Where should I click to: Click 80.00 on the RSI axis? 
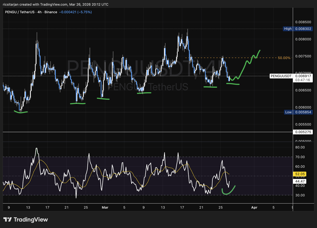click(300, 147)
